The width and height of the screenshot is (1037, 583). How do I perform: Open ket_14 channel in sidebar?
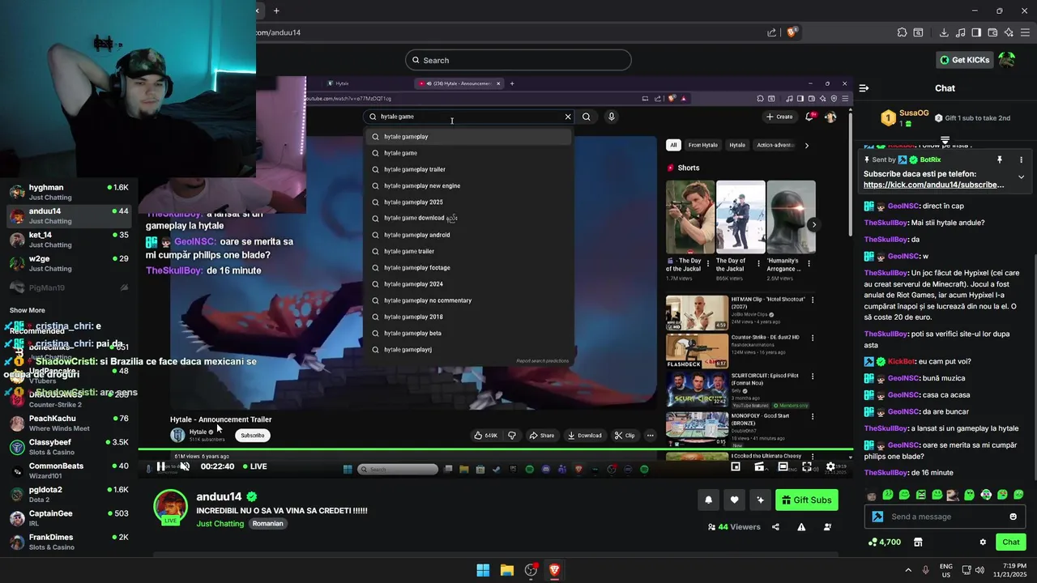click(x=69, y=240)
